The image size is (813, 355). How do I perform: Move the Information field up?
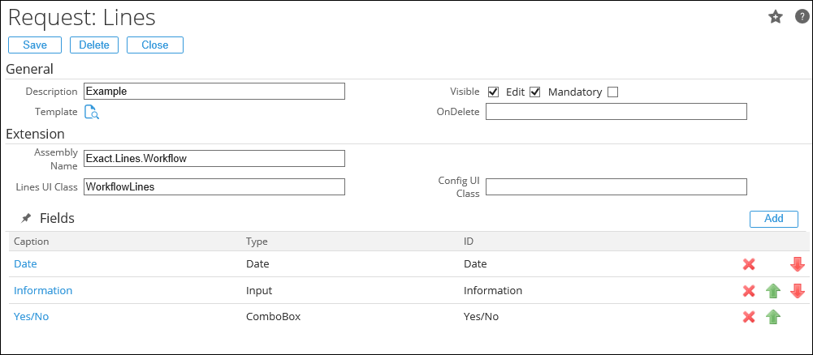point(773,291)
